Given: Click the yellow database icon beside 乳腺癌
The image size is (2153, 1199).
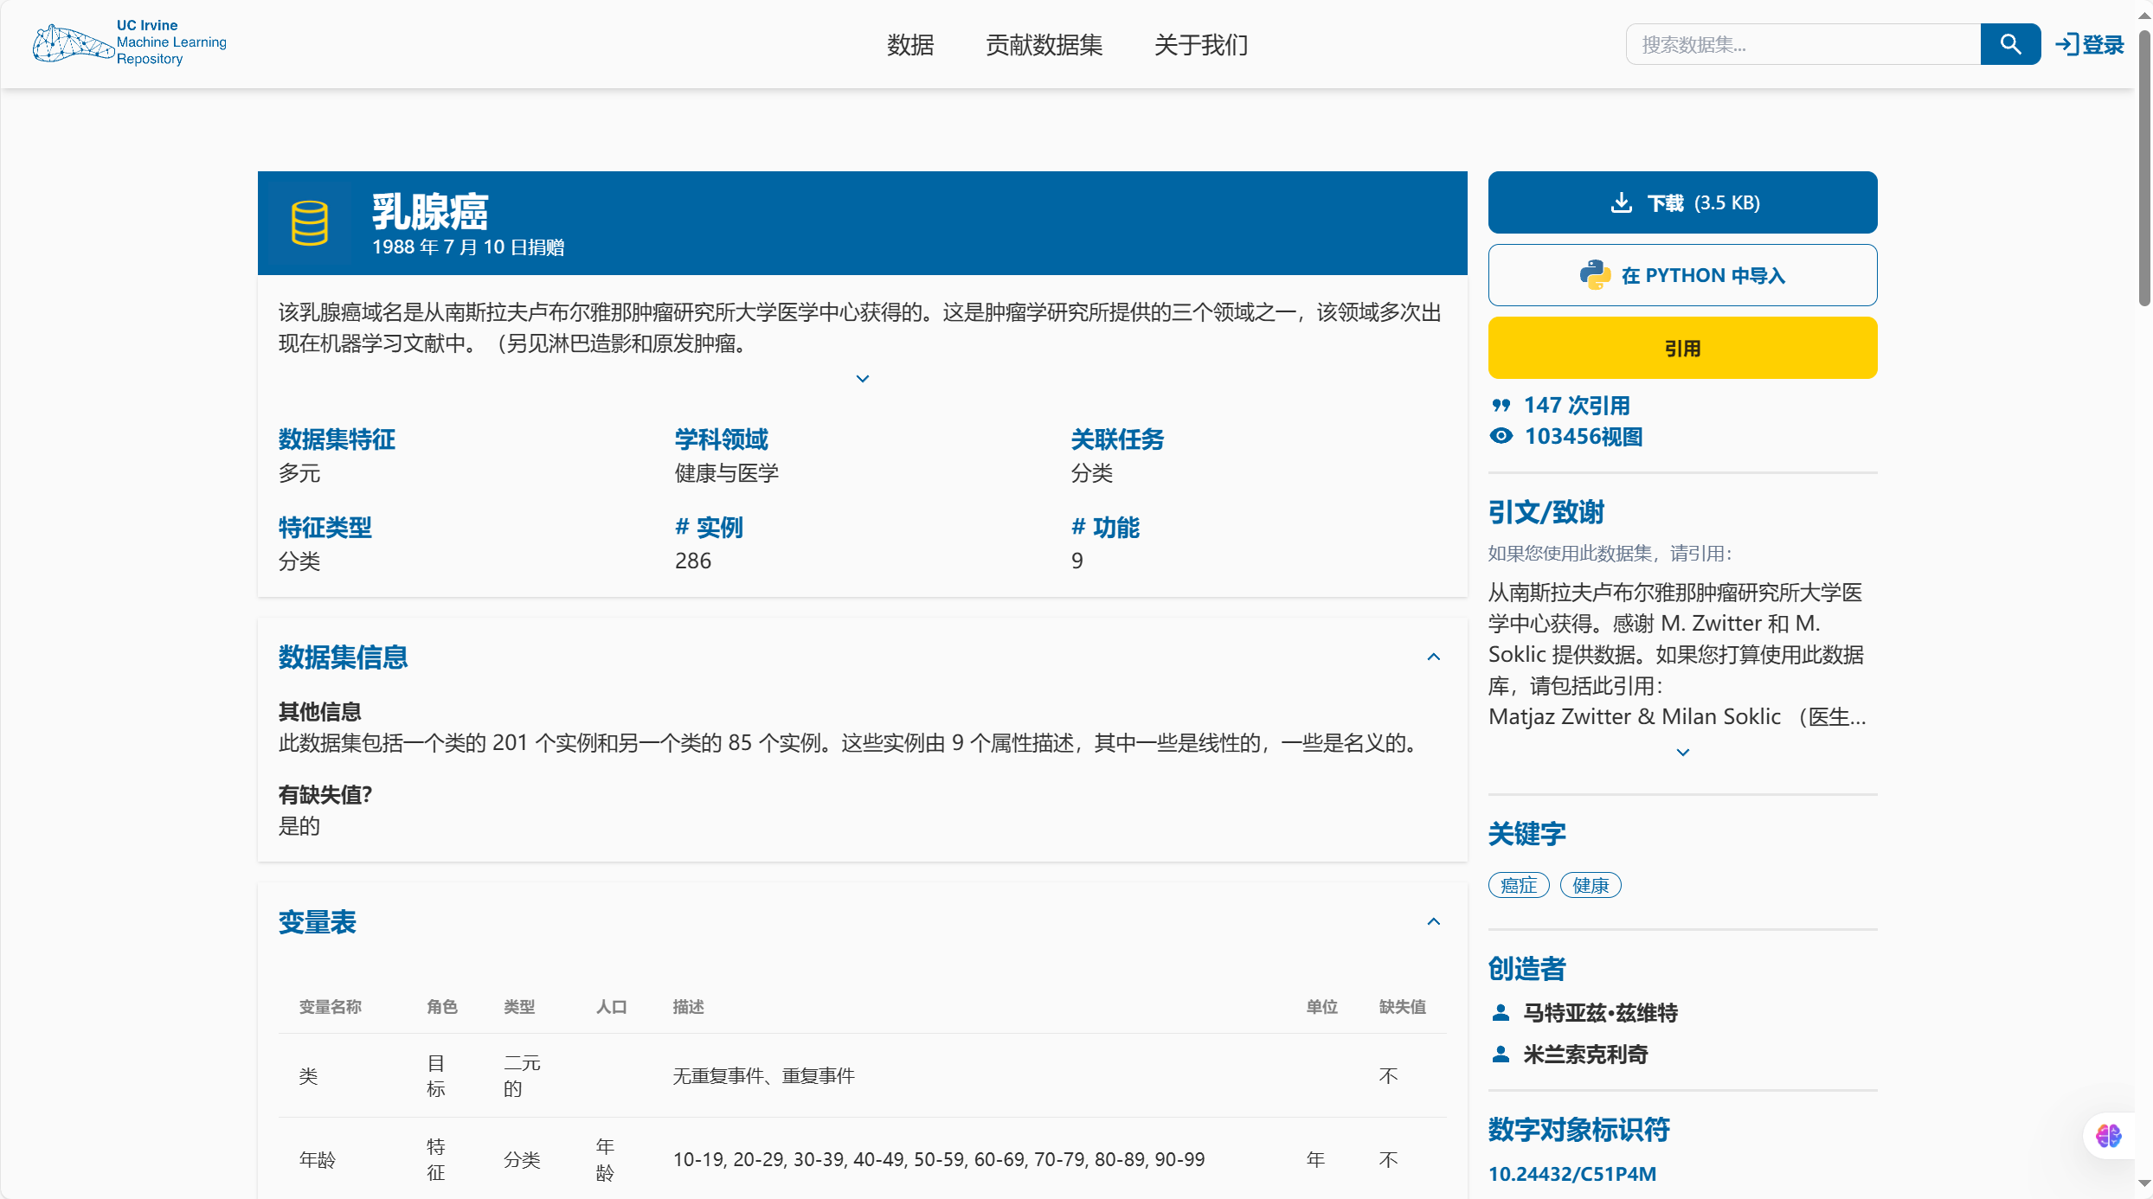Looking at the screenshot, I should [x=309, y=223].
